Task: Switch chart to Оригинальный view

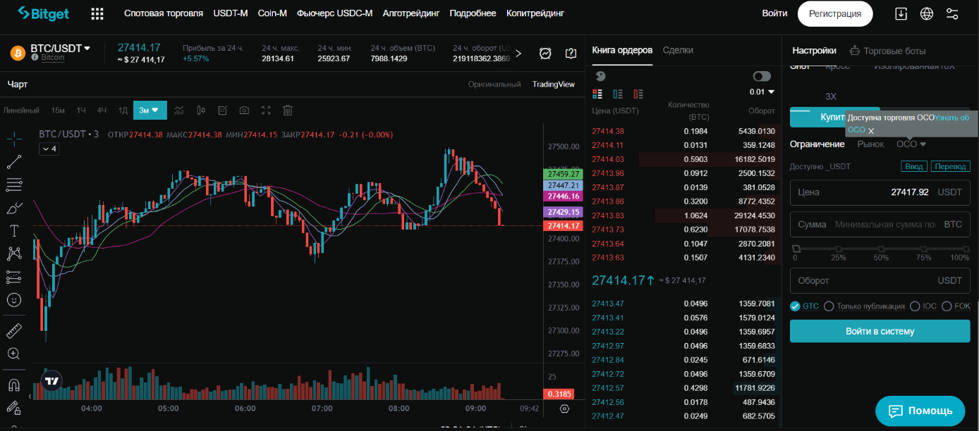Action: click(494, 84)
